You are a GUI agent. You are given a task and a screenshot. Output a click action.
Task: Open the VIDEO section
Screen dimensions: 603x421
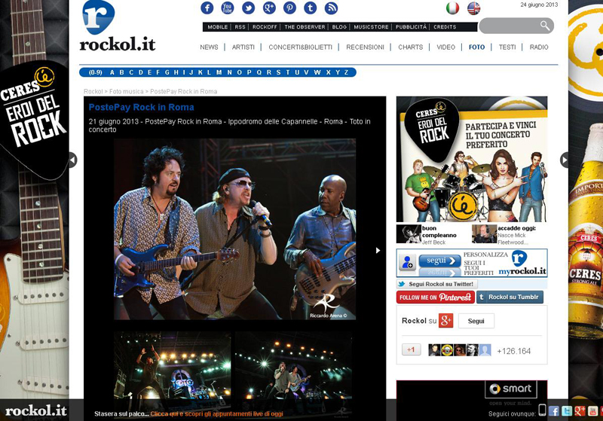[x=445, y=47]
